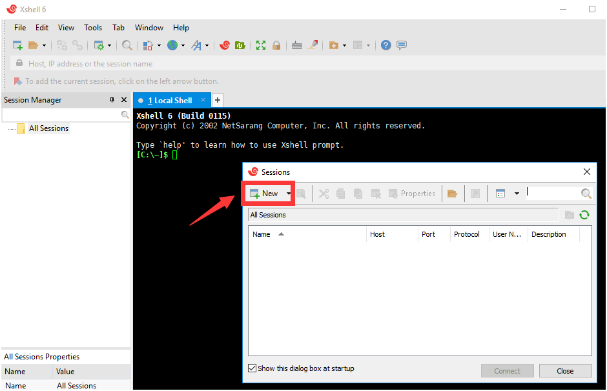
Task: Click the highlighter pen icon
Action: pos(313,45)
